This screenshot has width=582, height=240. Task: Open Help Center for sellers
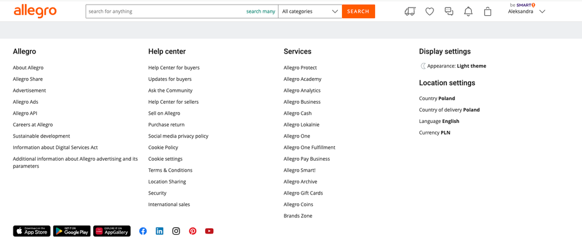pyautogui.click(x=174, y=101)
